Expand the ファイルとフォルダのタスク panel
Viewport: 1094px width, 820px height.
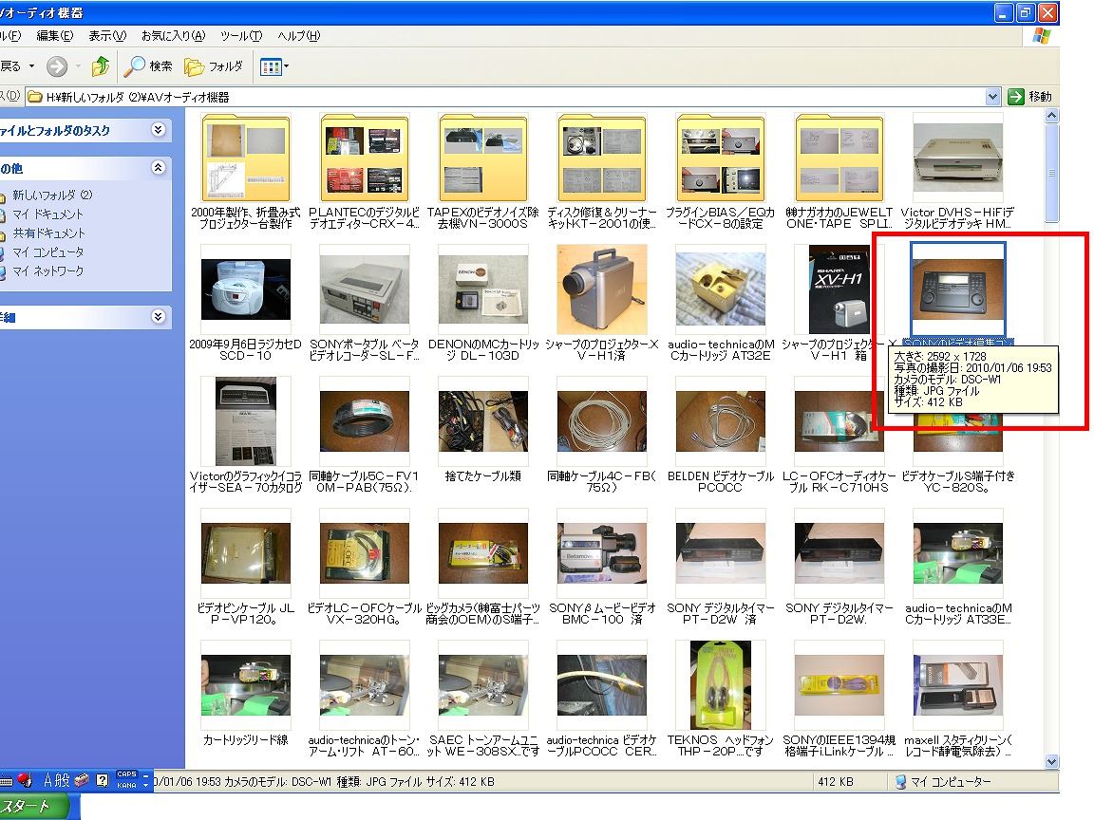[x=159, y=130]
